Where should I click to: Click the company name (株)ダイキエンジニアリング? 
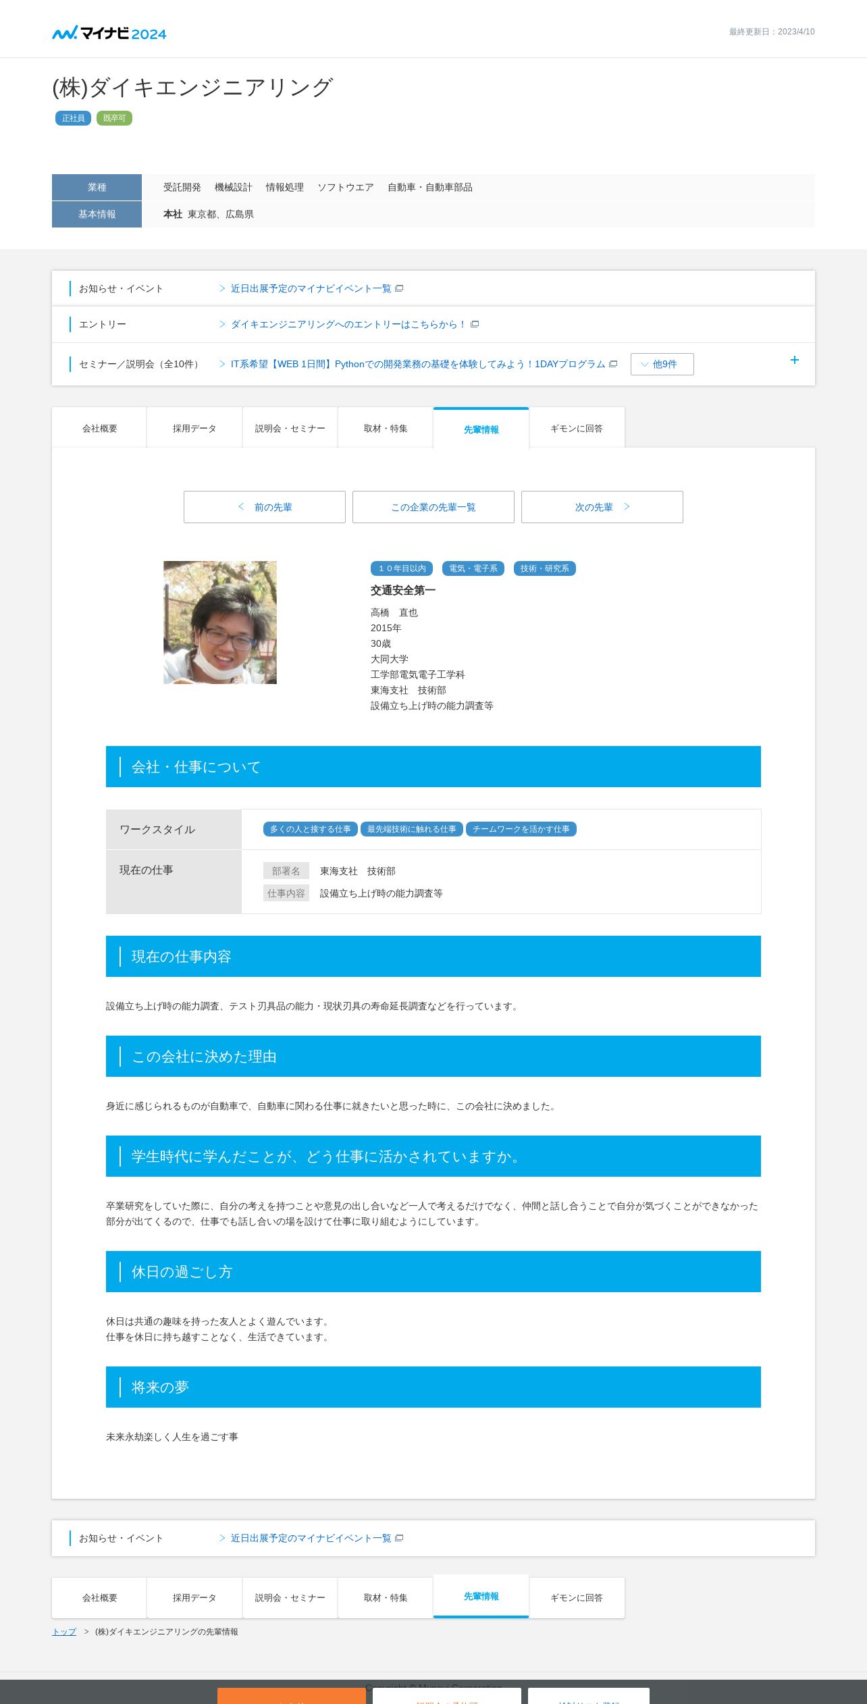(192, 87)
